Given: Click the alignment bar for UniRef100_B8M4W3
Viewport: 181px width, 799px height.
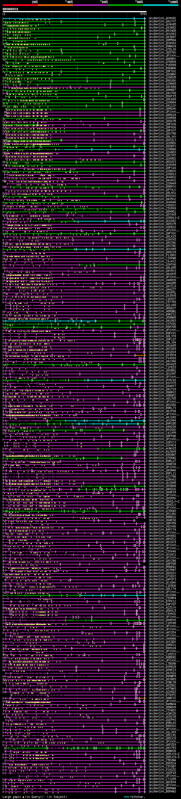Looking at the screenshot, I should pyautogui.click(x=74, y=791).
